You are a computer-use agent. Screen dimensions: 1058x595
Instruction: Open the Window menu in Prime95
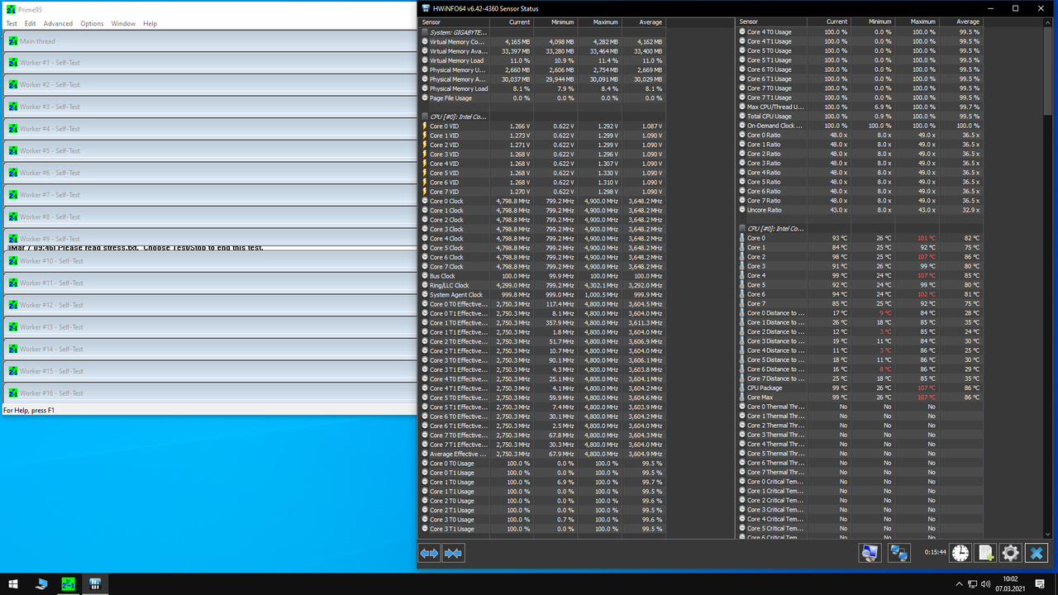pyautogui.click(x=123, y=24)
